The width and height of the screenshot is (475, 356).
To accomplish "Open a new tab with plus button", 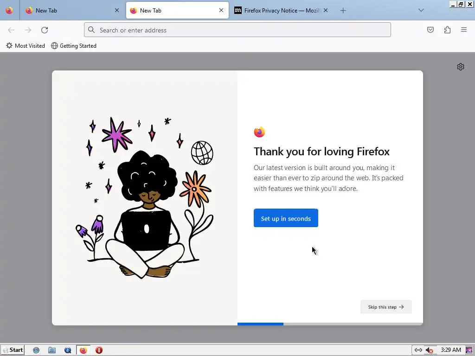I will (343, 11).
